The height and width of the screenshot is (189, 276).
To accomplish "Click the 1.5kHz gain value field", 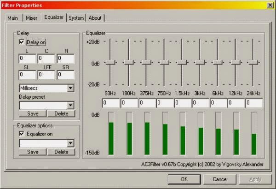I will click(x=183, y=103).
